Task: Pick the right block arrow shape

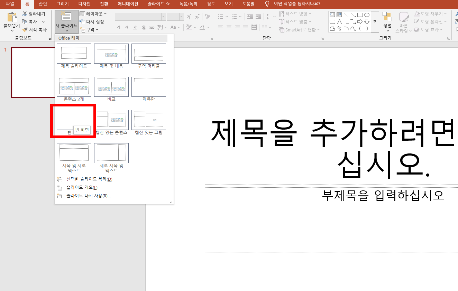Action: point(360,22)
